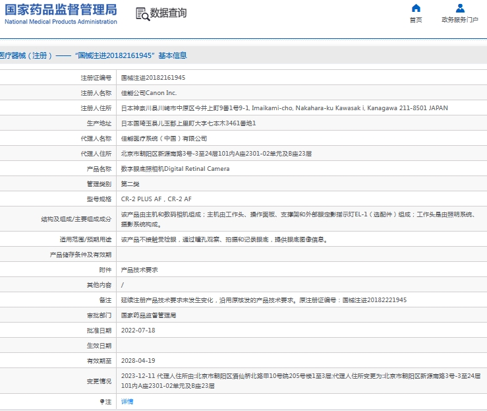This screenshot has width=487, height=411.
Task: Select the structure composition description text
Action: coord(299,219)
